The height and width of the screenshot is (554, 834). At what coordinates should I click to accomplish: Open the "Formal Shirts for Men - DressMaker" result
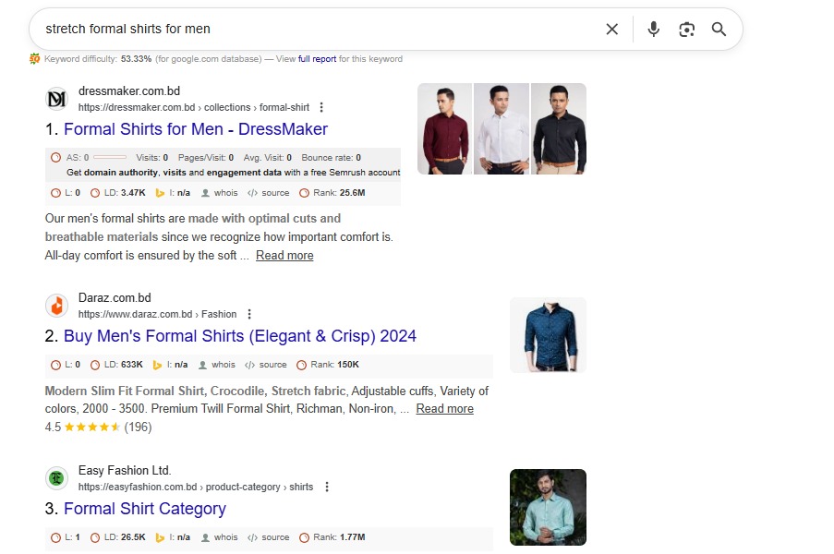[x=195, y=129]
